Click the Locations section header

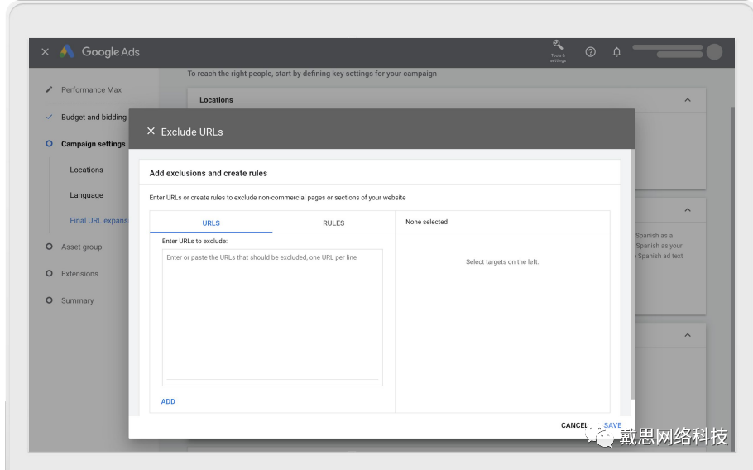446,100
